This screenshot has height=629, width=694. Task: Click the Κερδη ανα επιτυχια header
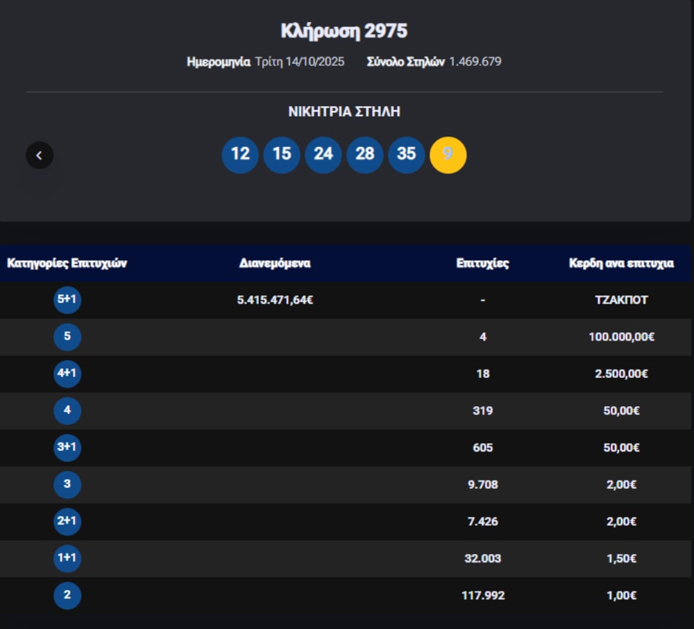tap(621, 264)
